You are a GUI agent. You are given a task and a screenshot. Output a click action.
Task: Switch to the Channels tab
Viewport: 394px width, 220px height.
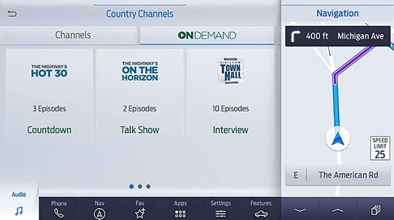(73, 35)
